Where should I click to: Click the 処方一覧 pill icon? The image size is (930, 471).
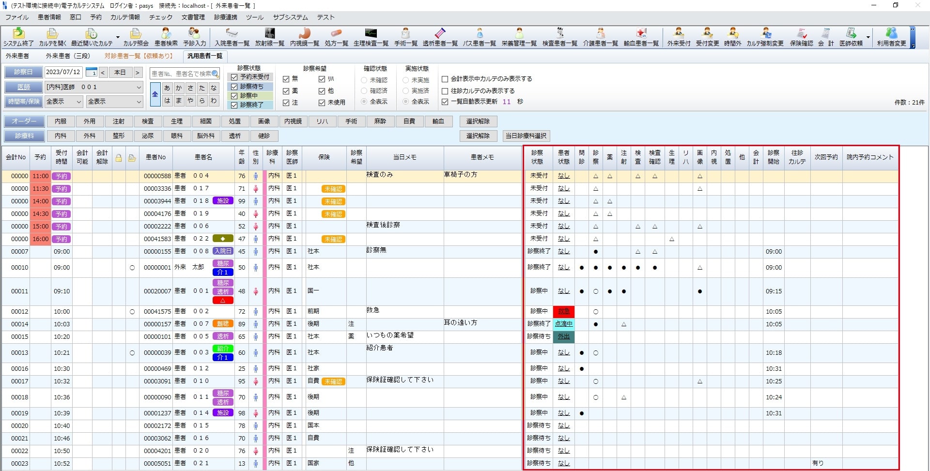(337, 37)
